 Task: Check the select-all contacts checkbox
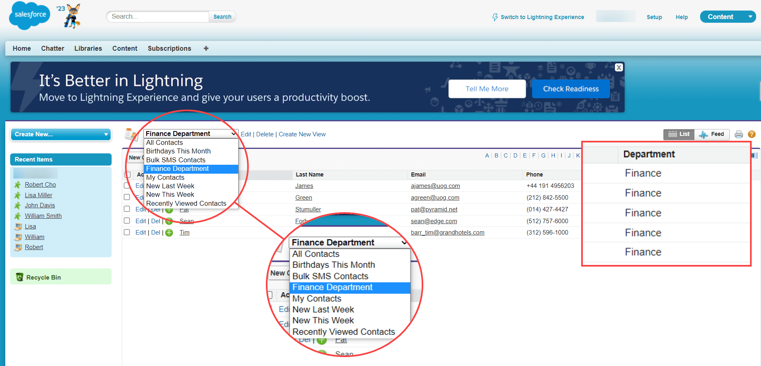[x=127, y=174]
